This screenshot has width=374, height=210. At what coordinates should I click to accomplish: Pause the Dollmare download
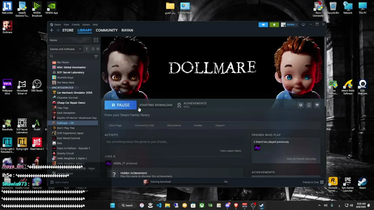point(120,105)
